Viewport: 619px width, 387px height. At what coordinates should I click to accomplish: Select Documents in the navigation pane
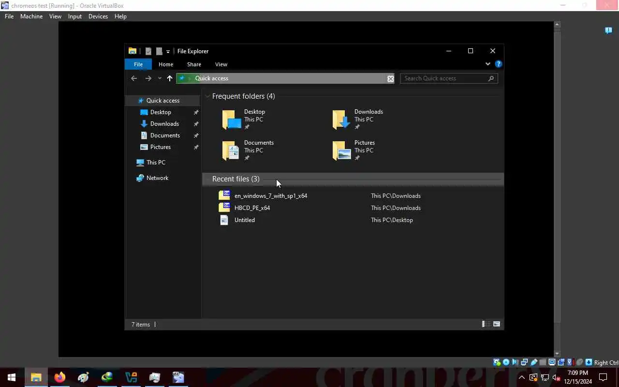pos(165,135)
